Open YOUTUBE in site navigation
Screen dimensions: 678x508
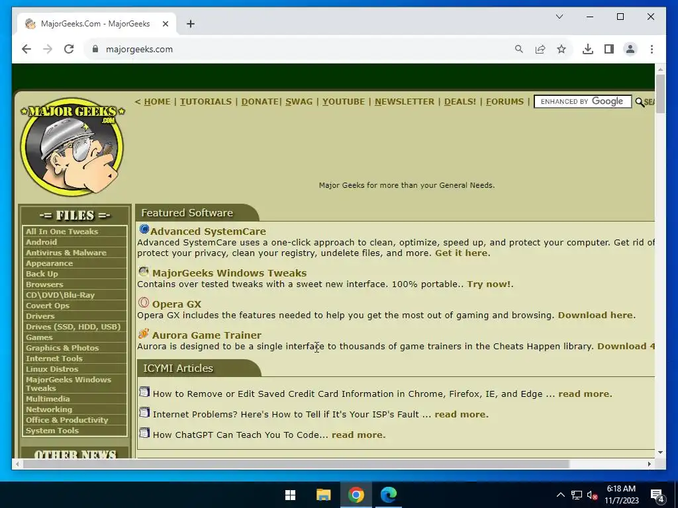point(344,101)
